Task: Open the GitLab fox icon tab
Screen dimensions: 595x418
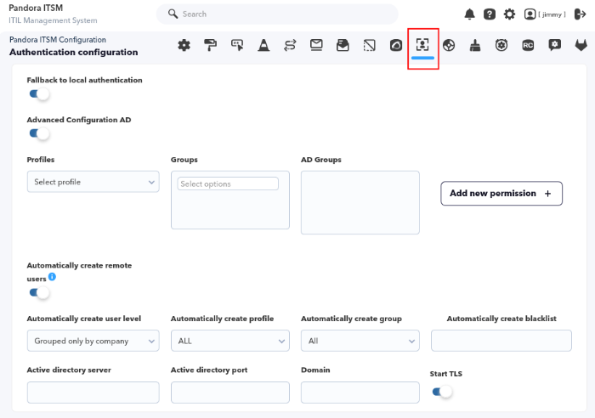Action: (581, 46)
